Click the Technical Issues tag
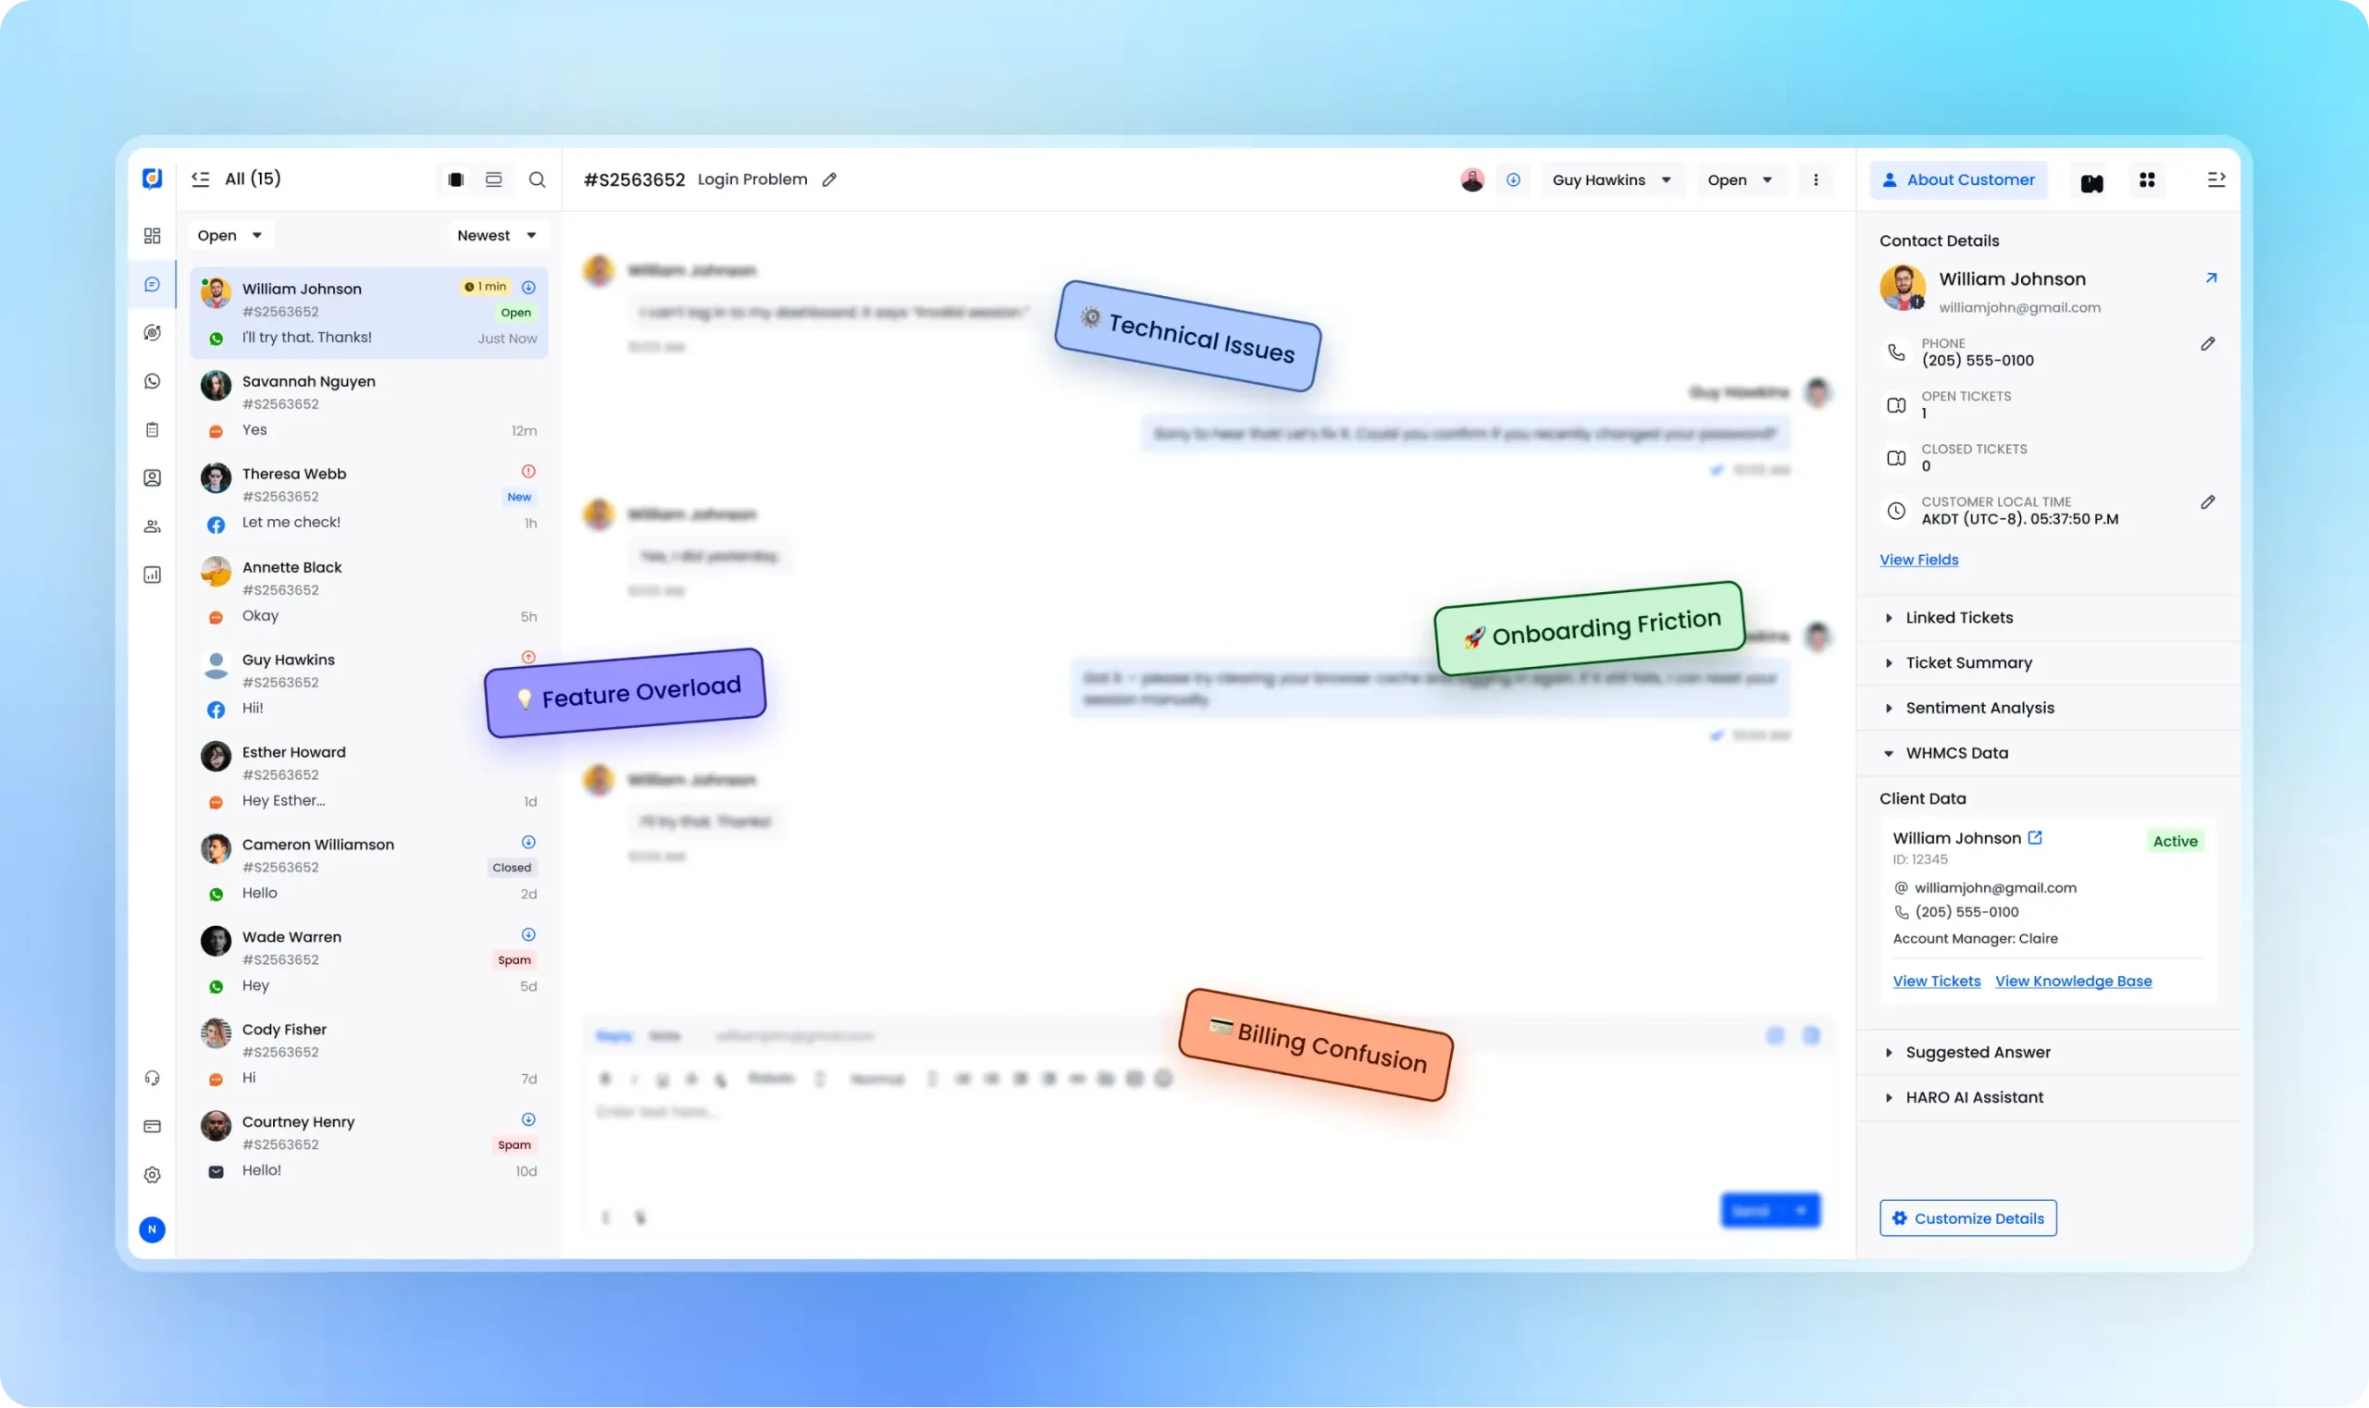Image resolution: width=2369 pixels, height=1408 pixels. coord(1187,336)
